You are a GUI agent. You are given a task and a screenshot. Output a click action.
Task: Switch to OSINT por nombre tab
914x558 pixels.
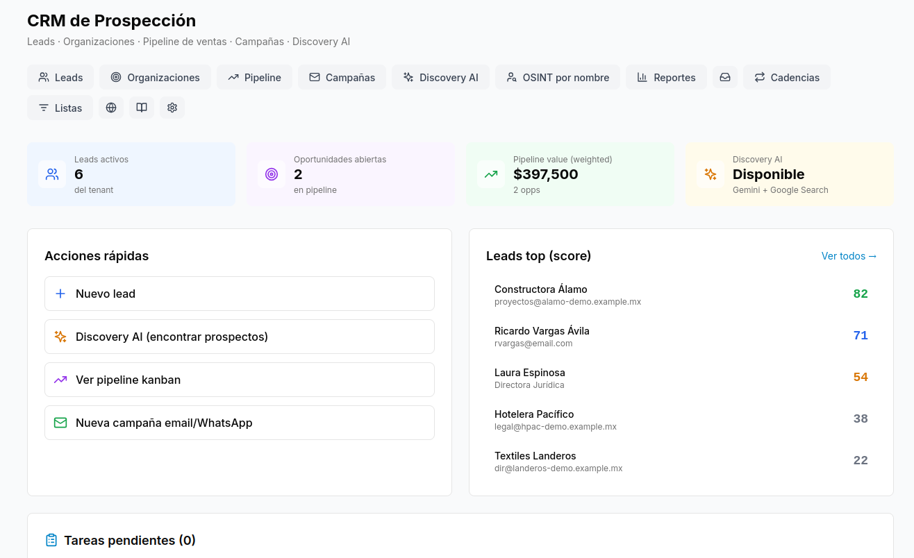tap(558, 77)
